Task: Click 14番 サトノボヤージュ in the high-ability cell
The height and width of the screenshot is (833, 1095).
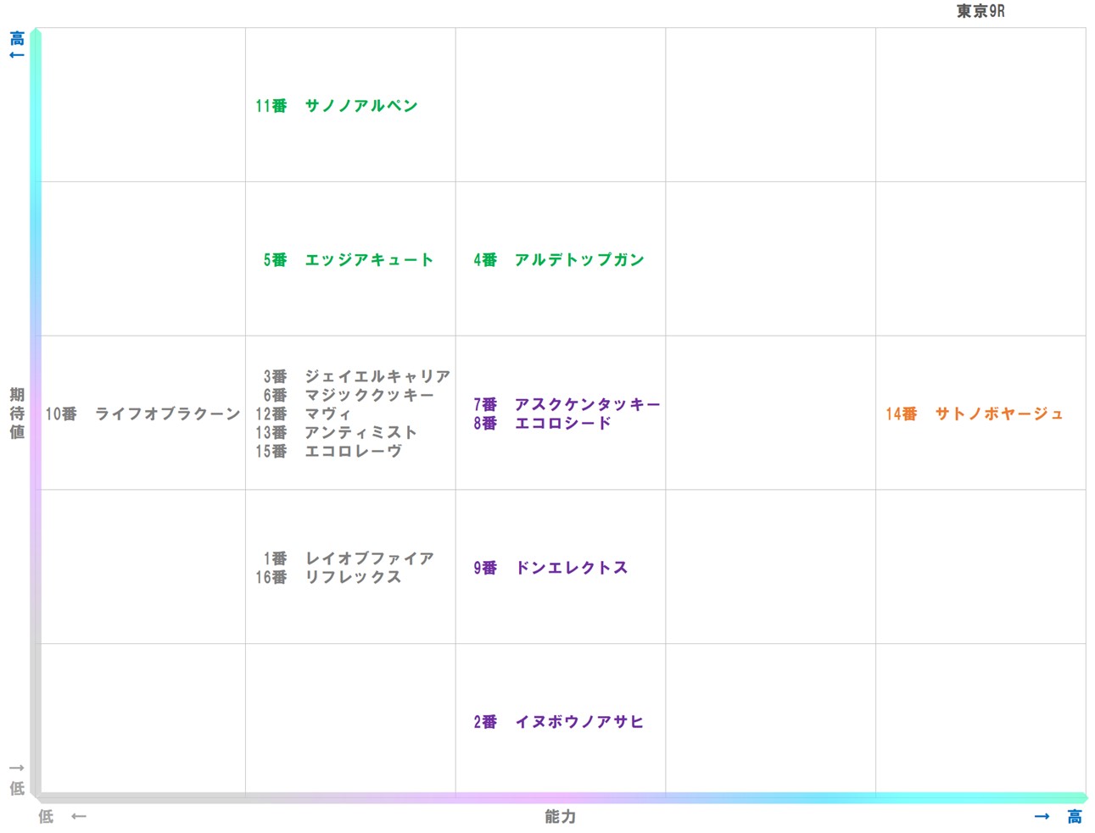Action: (x=975, y=414)
